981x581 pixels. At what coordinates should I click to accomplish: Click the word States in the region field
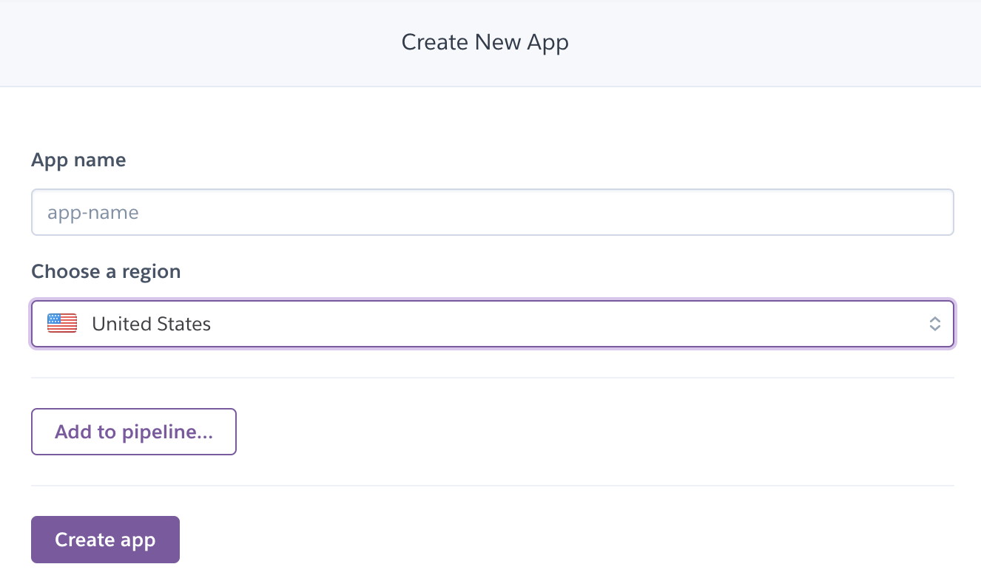tap(184, 324)
